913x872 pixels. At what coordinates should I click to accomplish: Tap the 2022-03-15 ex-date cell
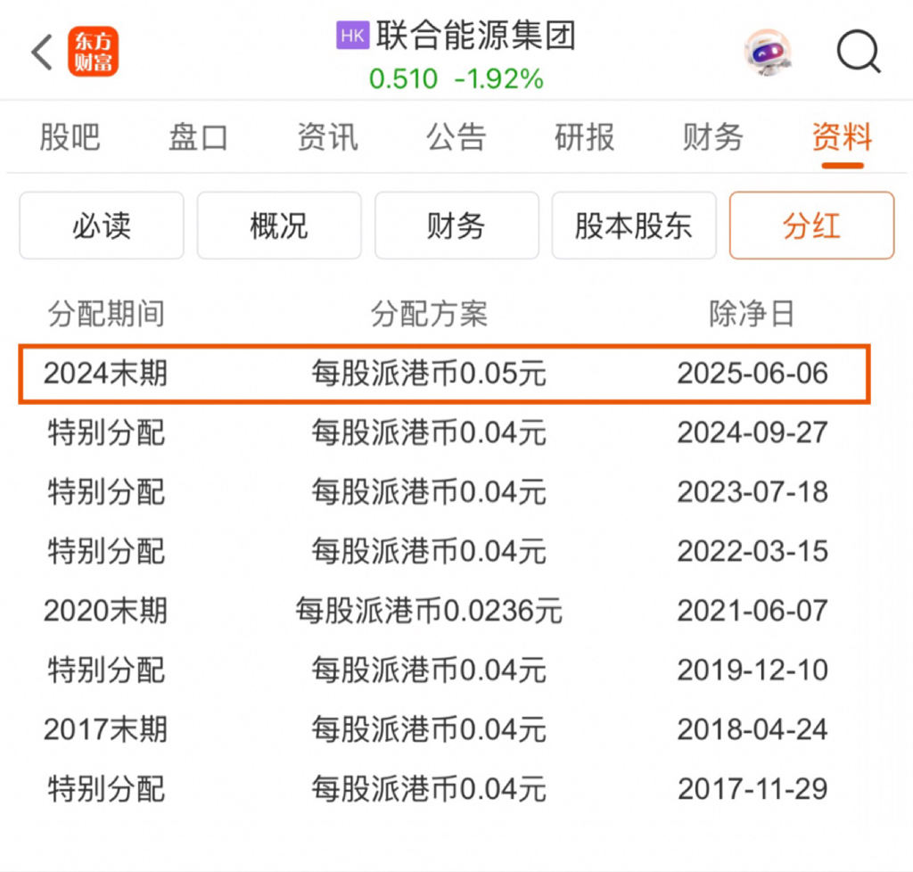click(753, 551)
